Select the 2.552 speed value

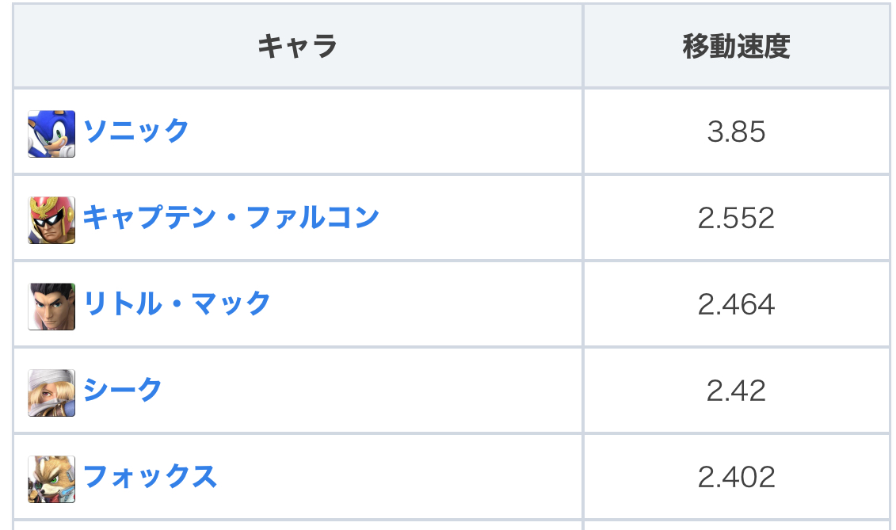click(x=736, y=218)
